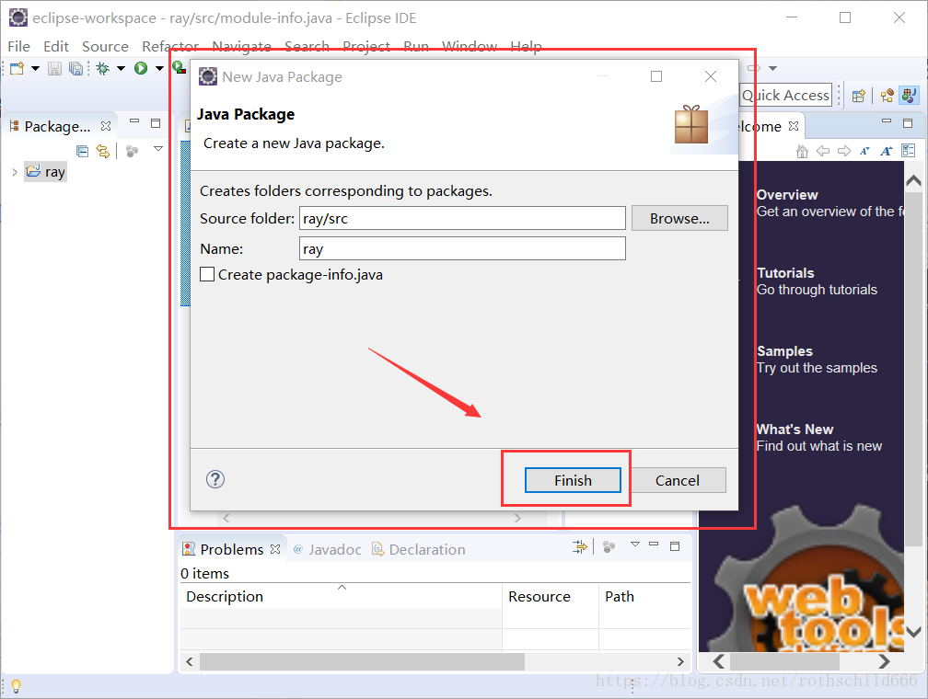
Task: Switch to the Declaration tab
Action: pyautogui.click(x=418, y=549)
